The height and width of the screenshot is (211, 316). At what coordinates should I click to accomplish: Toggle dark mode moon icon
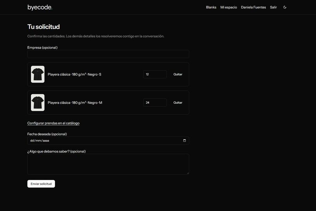(x=285, y=7)
